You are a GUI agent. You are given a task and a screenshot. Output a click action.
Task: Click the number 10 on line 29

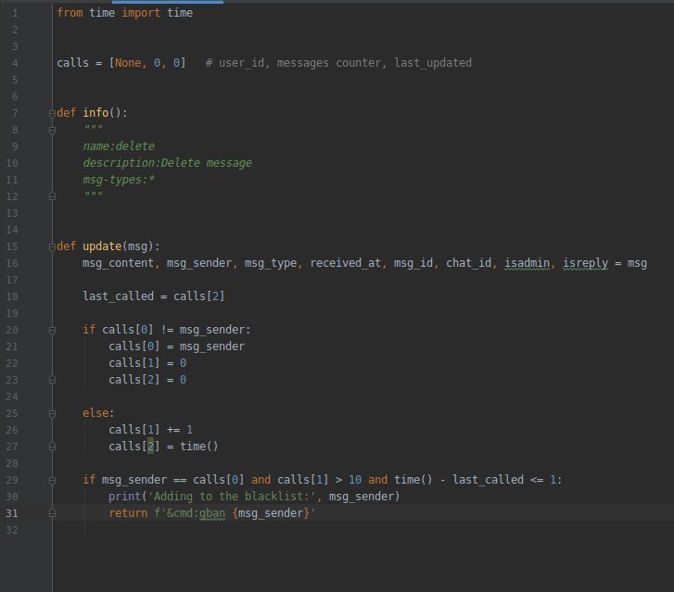point(355,480)
